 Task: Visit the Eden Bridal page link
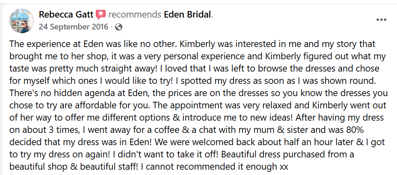click(187, 15)
